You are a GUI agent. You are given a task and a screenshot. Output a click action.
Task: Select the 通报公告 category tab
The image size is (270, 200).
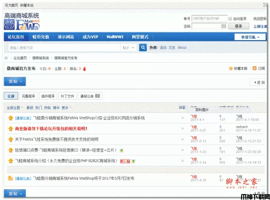90,96
